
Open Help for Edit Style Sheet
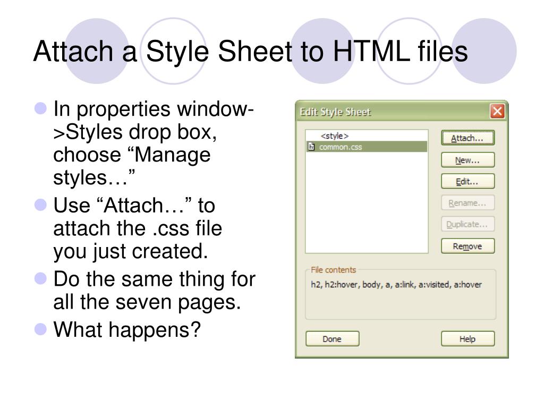(467, 338)
